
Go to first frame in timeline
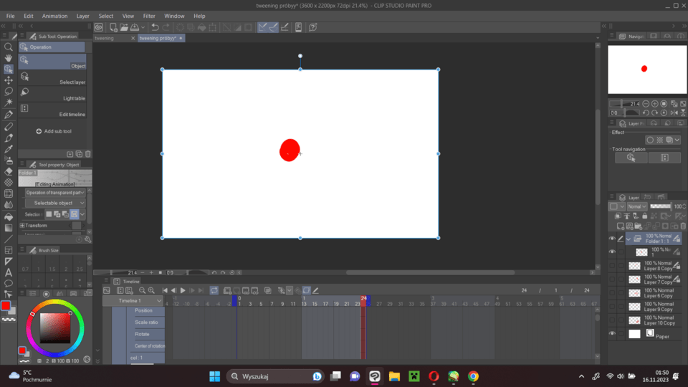tap(165, 290)
